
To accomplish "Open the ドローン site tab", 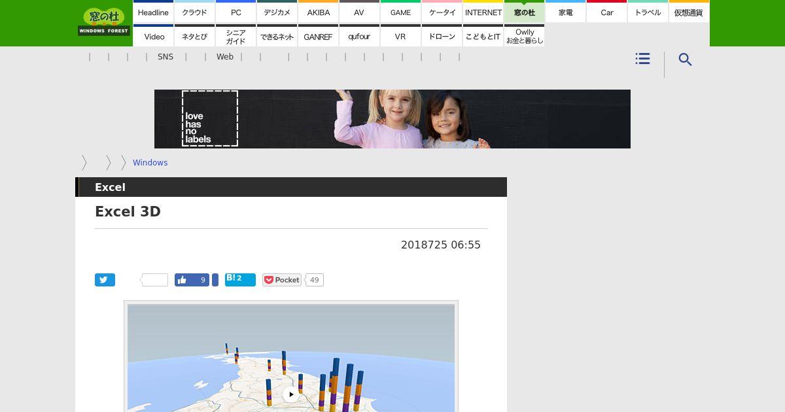I will pos(442,36).
